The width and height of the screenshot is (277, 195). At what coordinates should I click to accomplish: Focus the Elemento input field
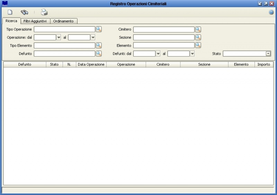[x=164, y=46]
